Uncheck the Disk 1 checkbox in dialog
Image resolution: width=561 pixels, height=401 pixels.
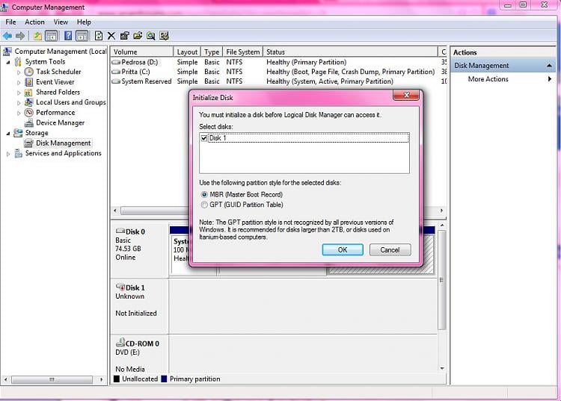click(204, 138)
